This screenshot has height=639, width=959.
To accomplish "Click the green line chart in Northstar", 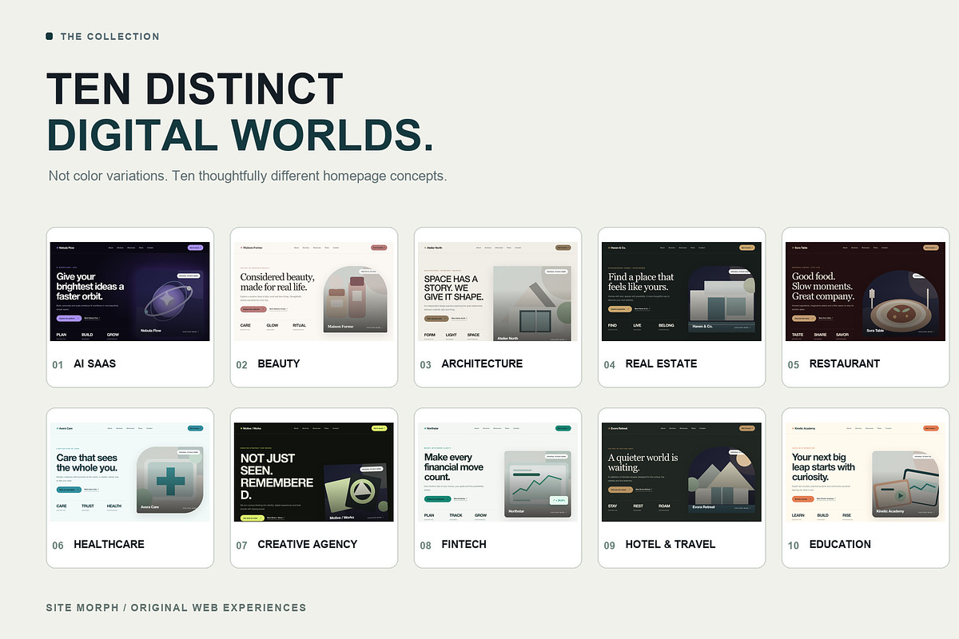I will (537, 486).
